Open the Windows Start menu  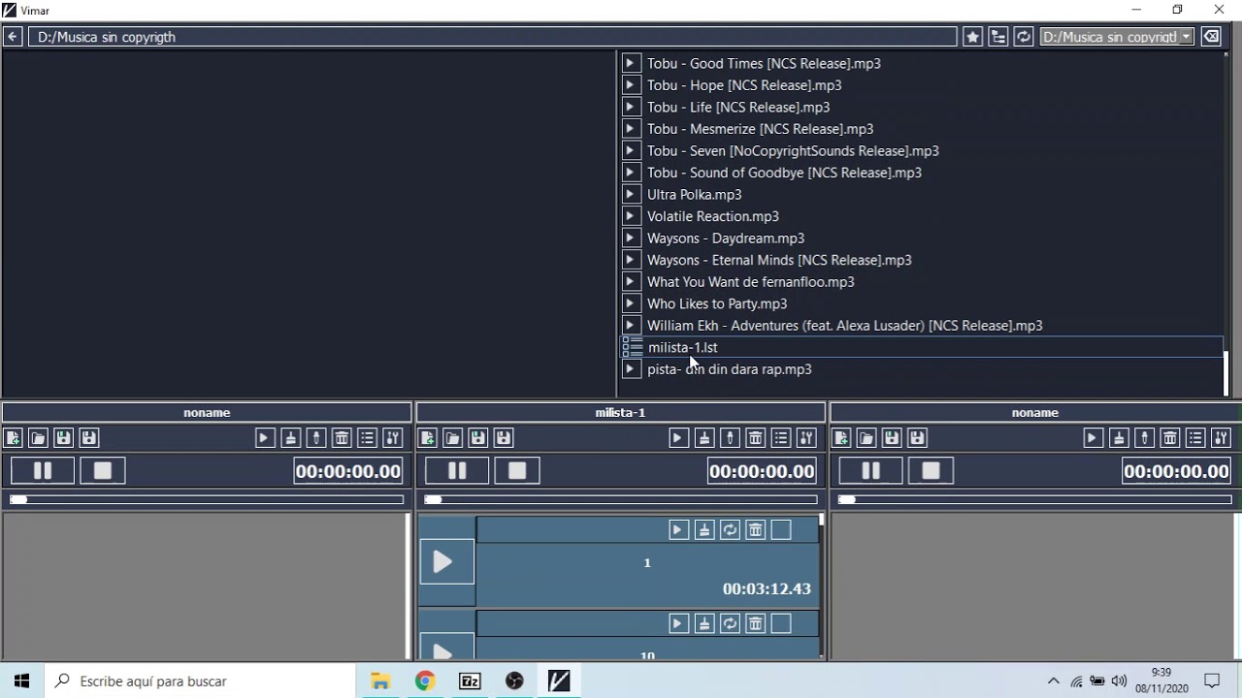[22, 682]
